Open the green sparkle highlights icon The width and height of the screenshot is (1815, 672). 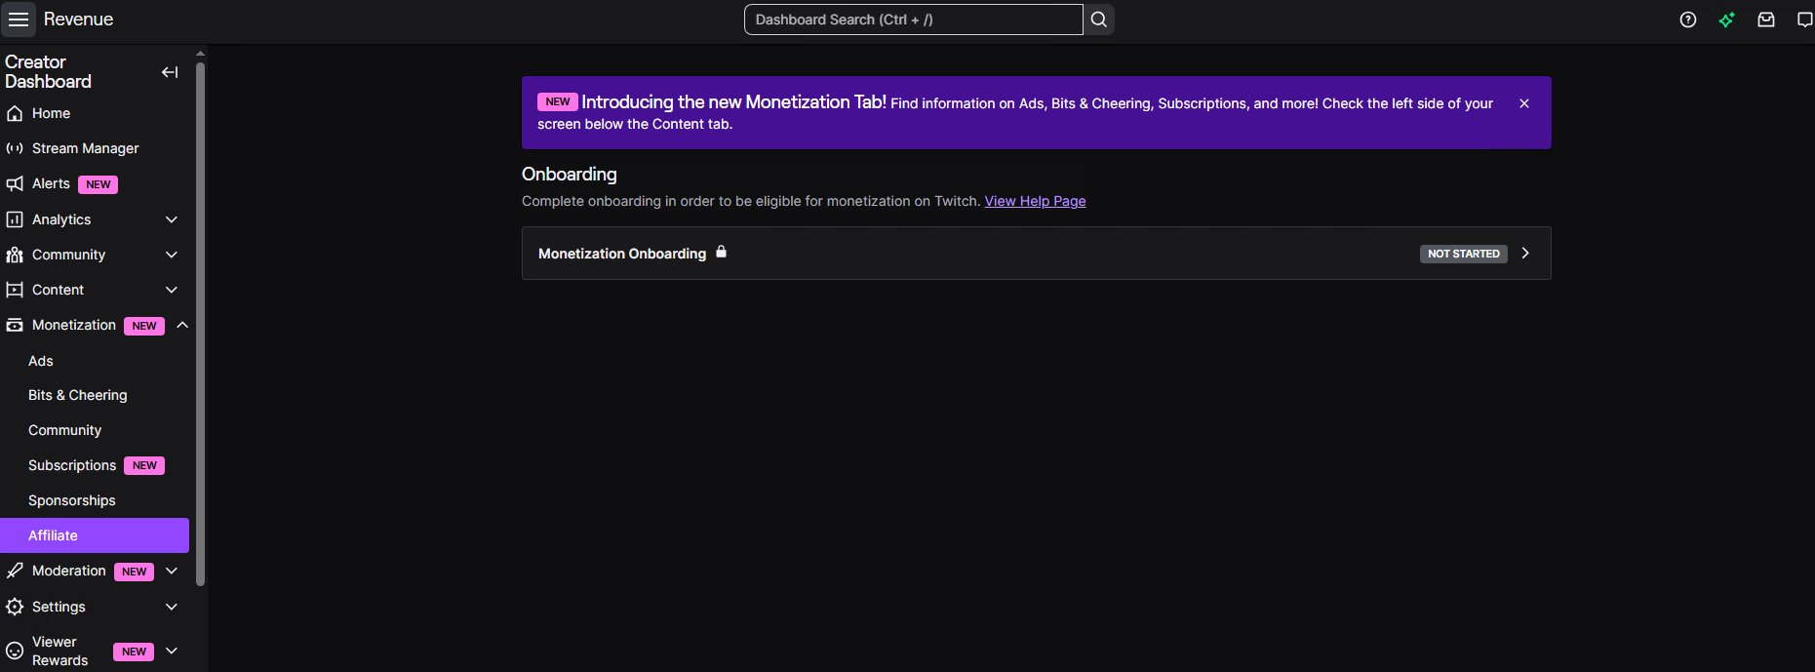[1727, 20]
